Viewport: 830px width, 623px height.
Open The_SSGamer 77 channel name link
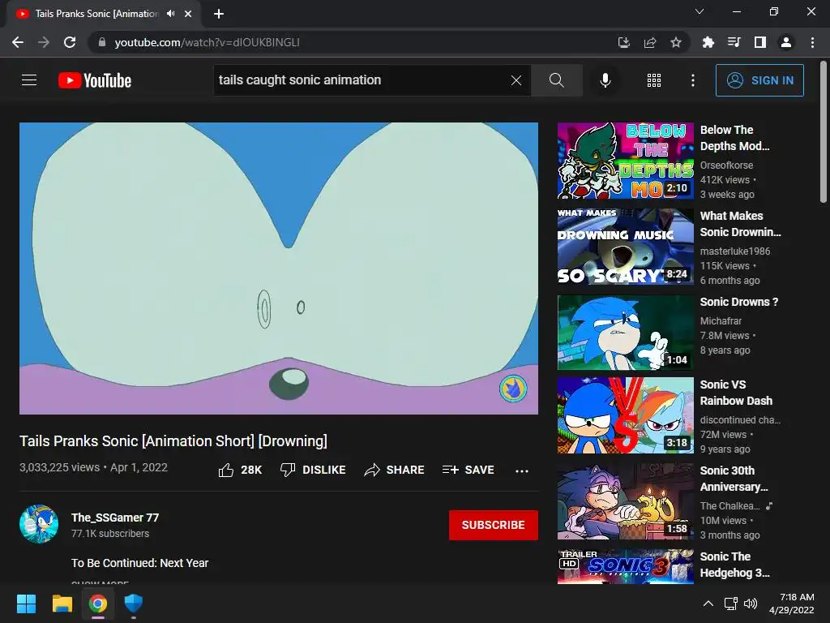(115, 518)
